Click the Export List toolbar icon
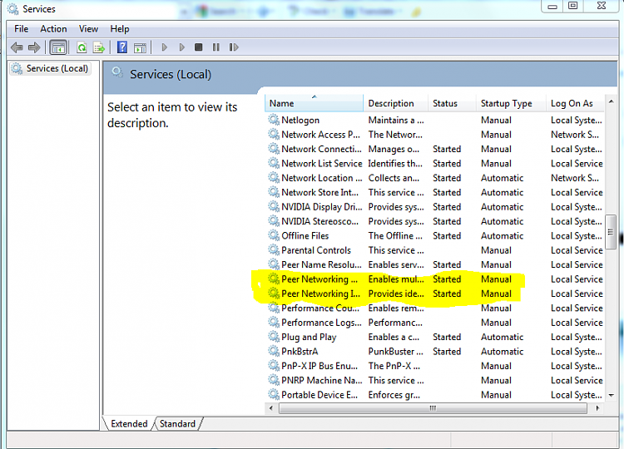The width and height of the screenshot is (624, 449). click(x=99, y=47)
